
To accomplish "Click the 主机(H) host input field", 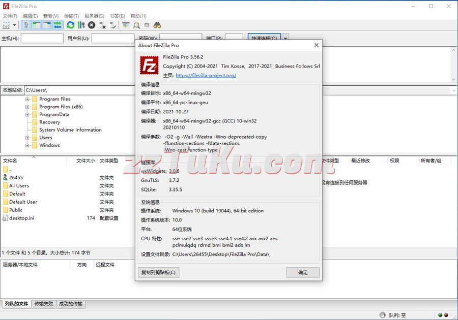I will (x=42, y=38).
